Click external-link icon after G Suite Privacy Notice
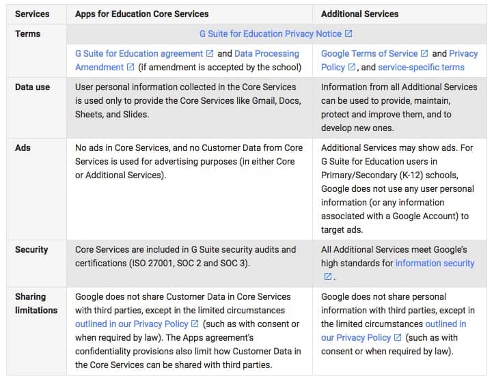 coord(348,33)
